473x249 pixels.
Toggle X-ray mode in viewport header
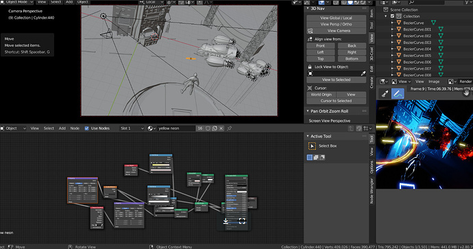click(336, 3)
